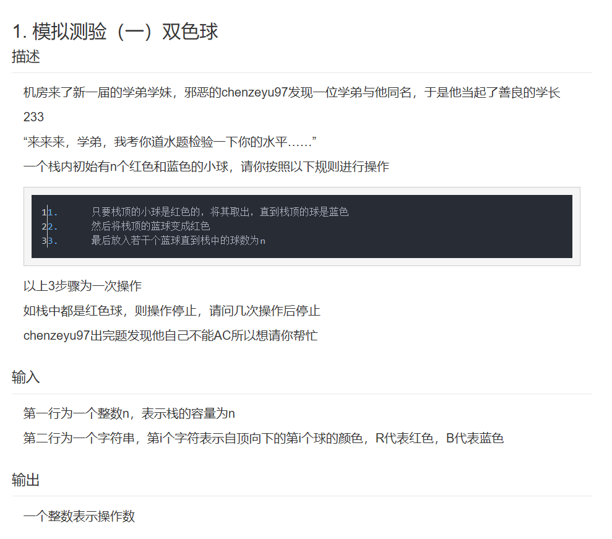
Task: Click the paragraph starting "机房来了新一届的学弟学妹"
Action: [x=292, y=92]
